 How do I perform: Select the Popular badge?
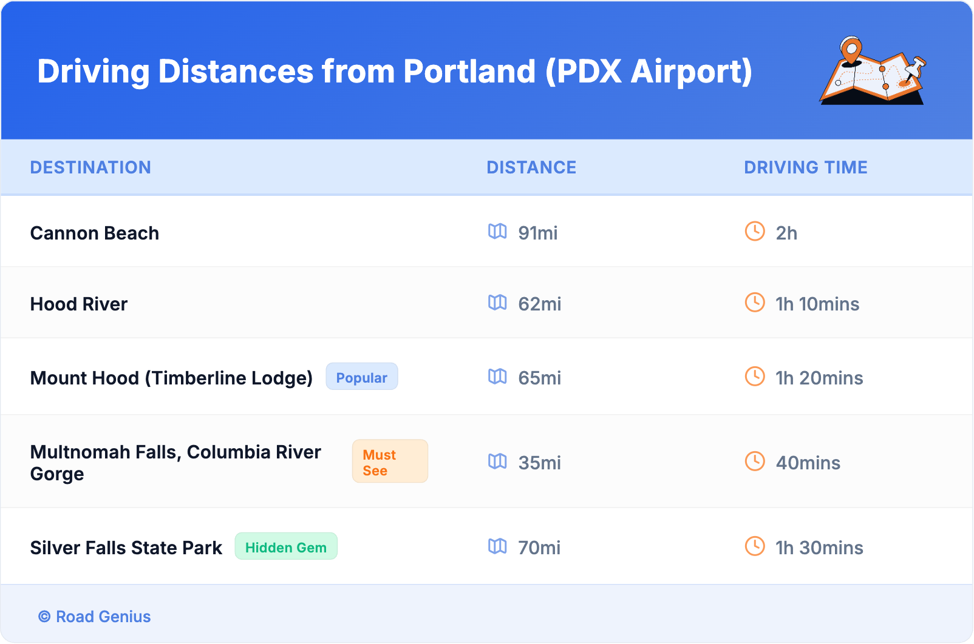362,377
